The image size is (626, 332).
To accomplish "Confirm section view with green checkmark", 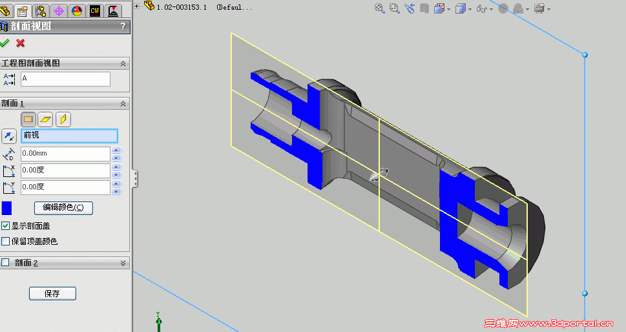I will tap(5, 43).
